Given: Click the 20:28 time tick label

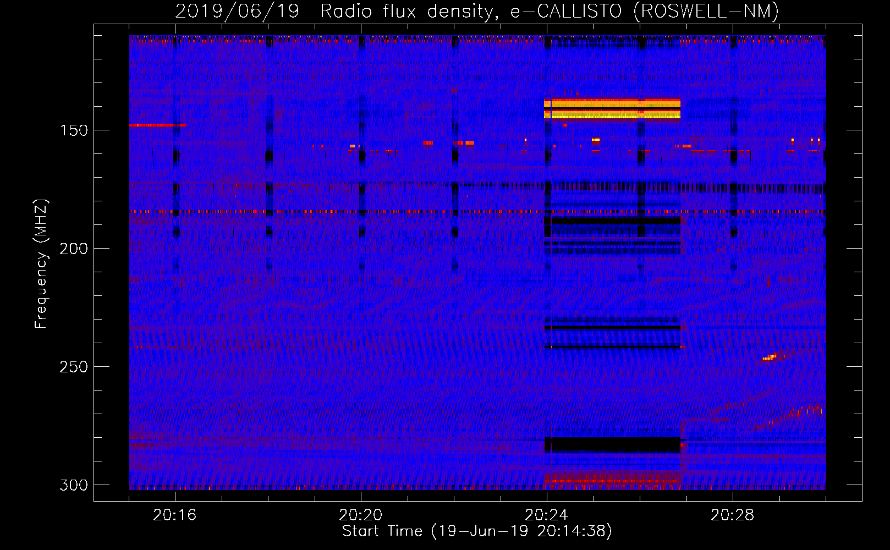Looking at the screenshot, I should tap(732, 515).
